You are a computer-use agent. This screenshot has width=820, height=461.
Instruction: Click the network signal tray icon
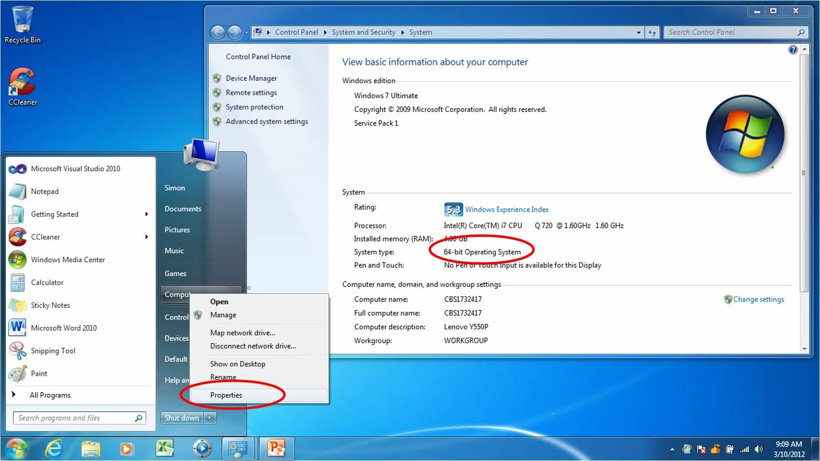coord(745,449)
